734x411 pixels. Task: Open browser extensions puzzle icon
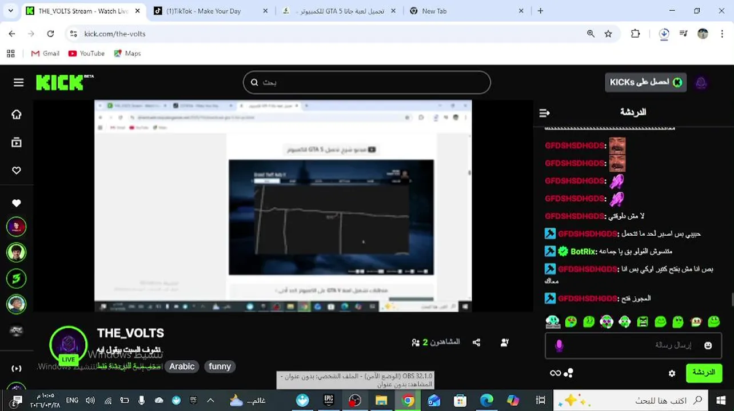click(635, 34)
